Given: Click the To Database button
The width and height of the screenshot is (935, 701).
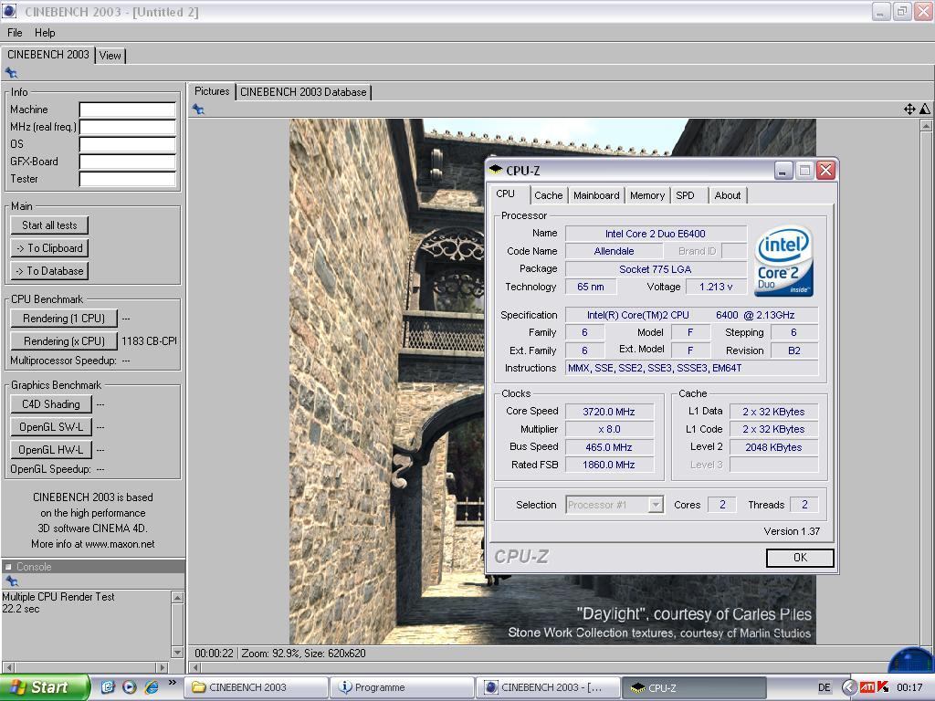Looking at the screenshot, I should point(49,270).
